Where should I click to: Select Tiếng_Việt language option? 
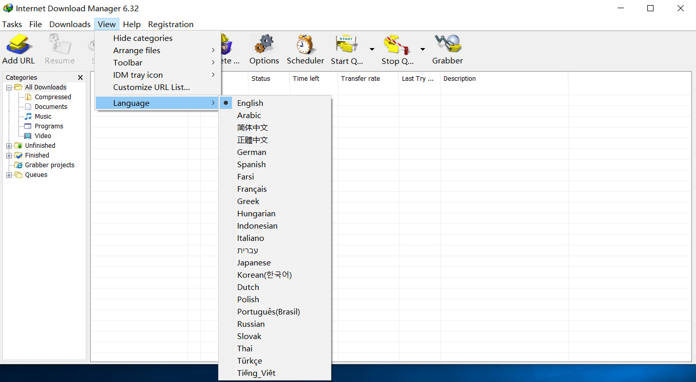275,373
